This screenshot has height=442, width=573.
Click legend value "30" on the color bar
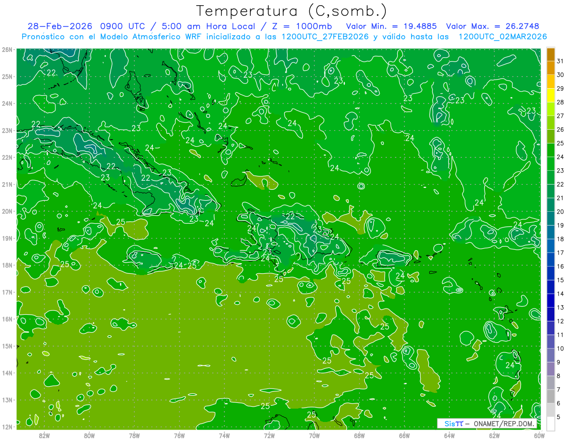[561, 75]
